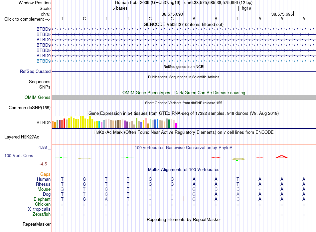Click the Sequences track label
This screenshot has height=232, width=316.
click(x=40, y=82)
